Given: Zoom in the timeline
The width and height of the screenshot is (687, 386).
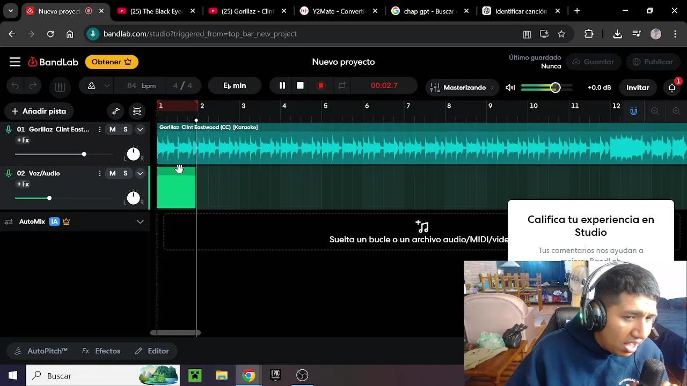Looking at the screenshot, I should (676, 111).
